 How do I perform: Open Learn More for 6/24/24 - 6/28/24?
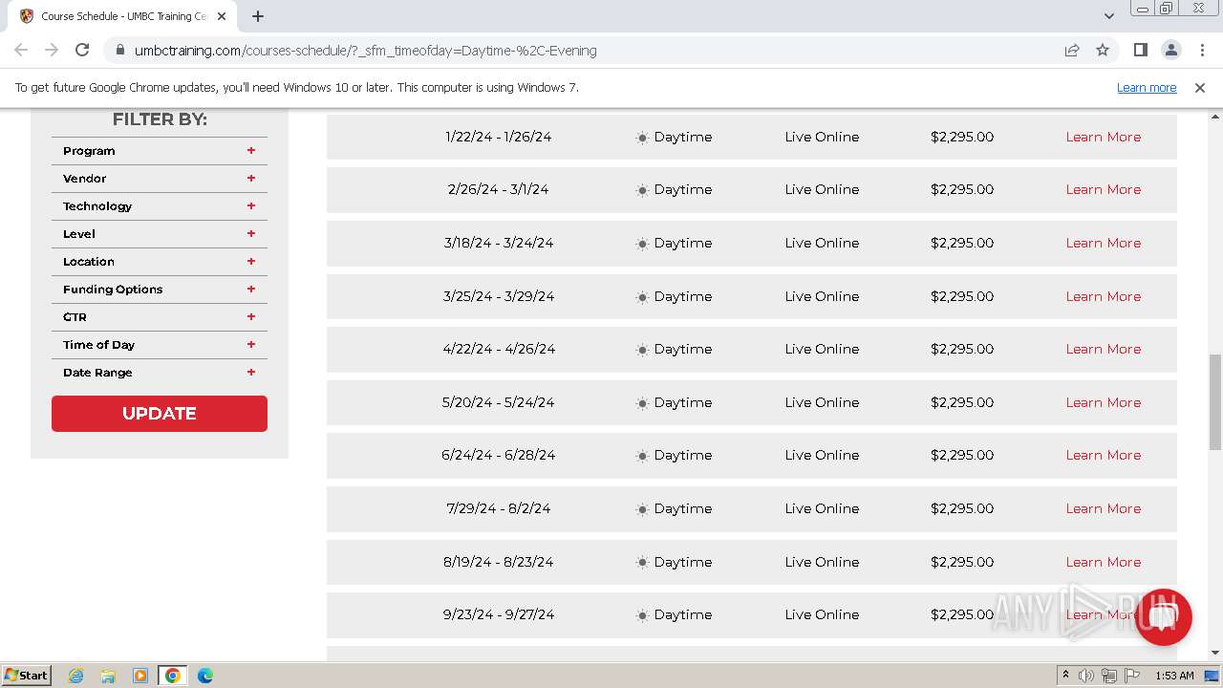pyautogui.click(x=1103, y=455)
